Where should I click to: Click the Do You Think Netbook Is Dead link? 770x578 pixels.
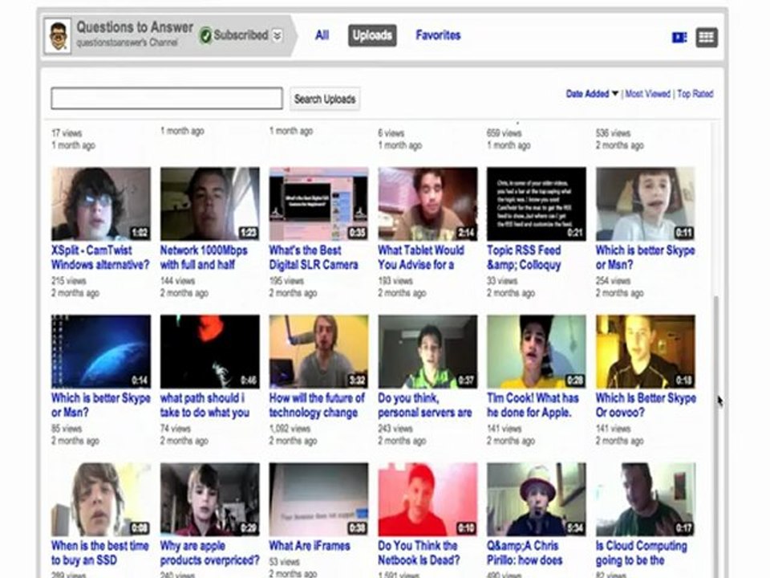tap(419, 552)
